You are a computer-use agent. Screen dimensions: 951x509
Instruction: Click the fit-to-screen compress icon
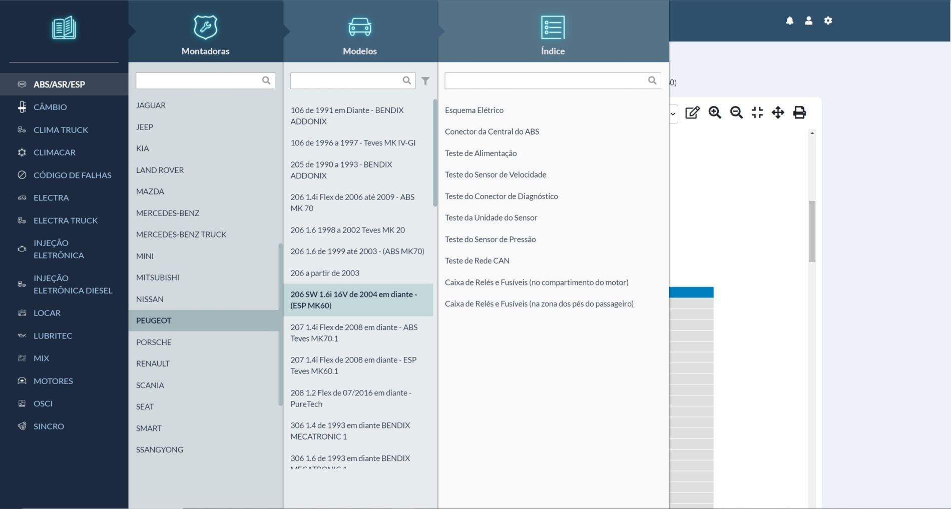tap(757, 112)
